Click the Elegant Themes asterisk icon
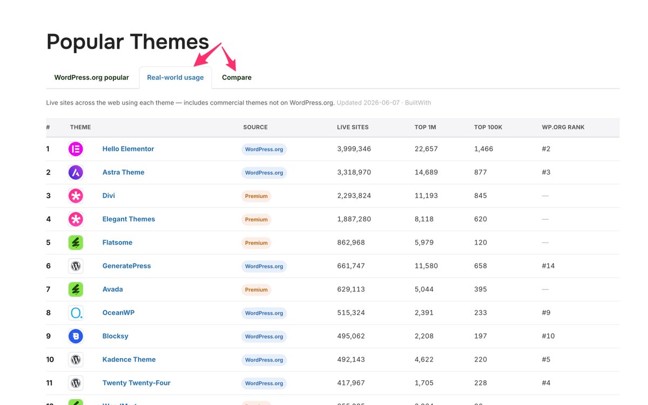This screenshot has height=405, width=648. tap(76, 219)
